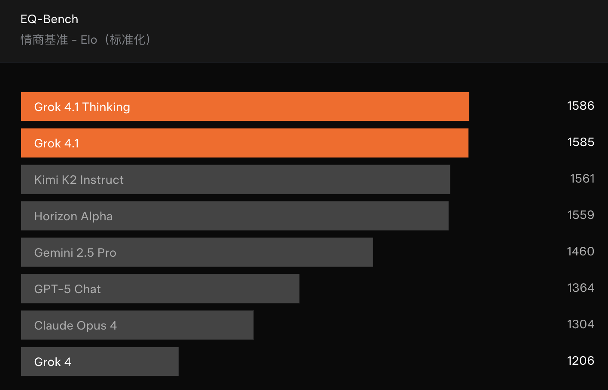The width and height of the screenshot is (608, 390).
Task: Click the 'Horizon Alpha' label text
Action: pos(73,216)
